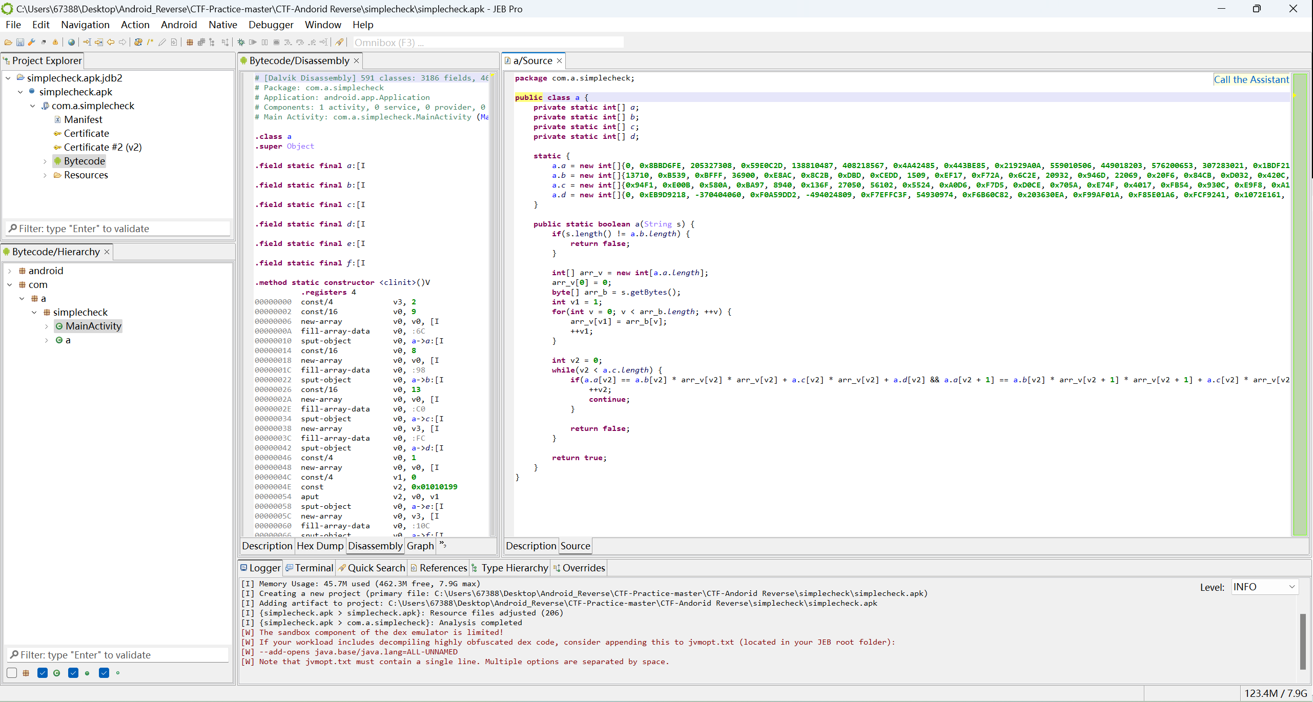
Task: Navigate forward with the right arrow icon
Action: click(x=122, y=42)
